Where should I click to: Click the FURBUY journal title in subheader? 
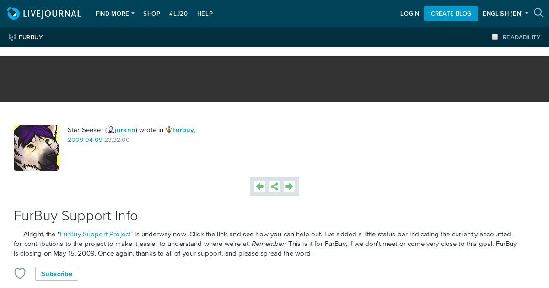31,37
